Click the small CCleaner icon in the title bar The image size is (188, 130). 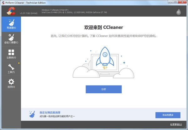click(3, 3)
